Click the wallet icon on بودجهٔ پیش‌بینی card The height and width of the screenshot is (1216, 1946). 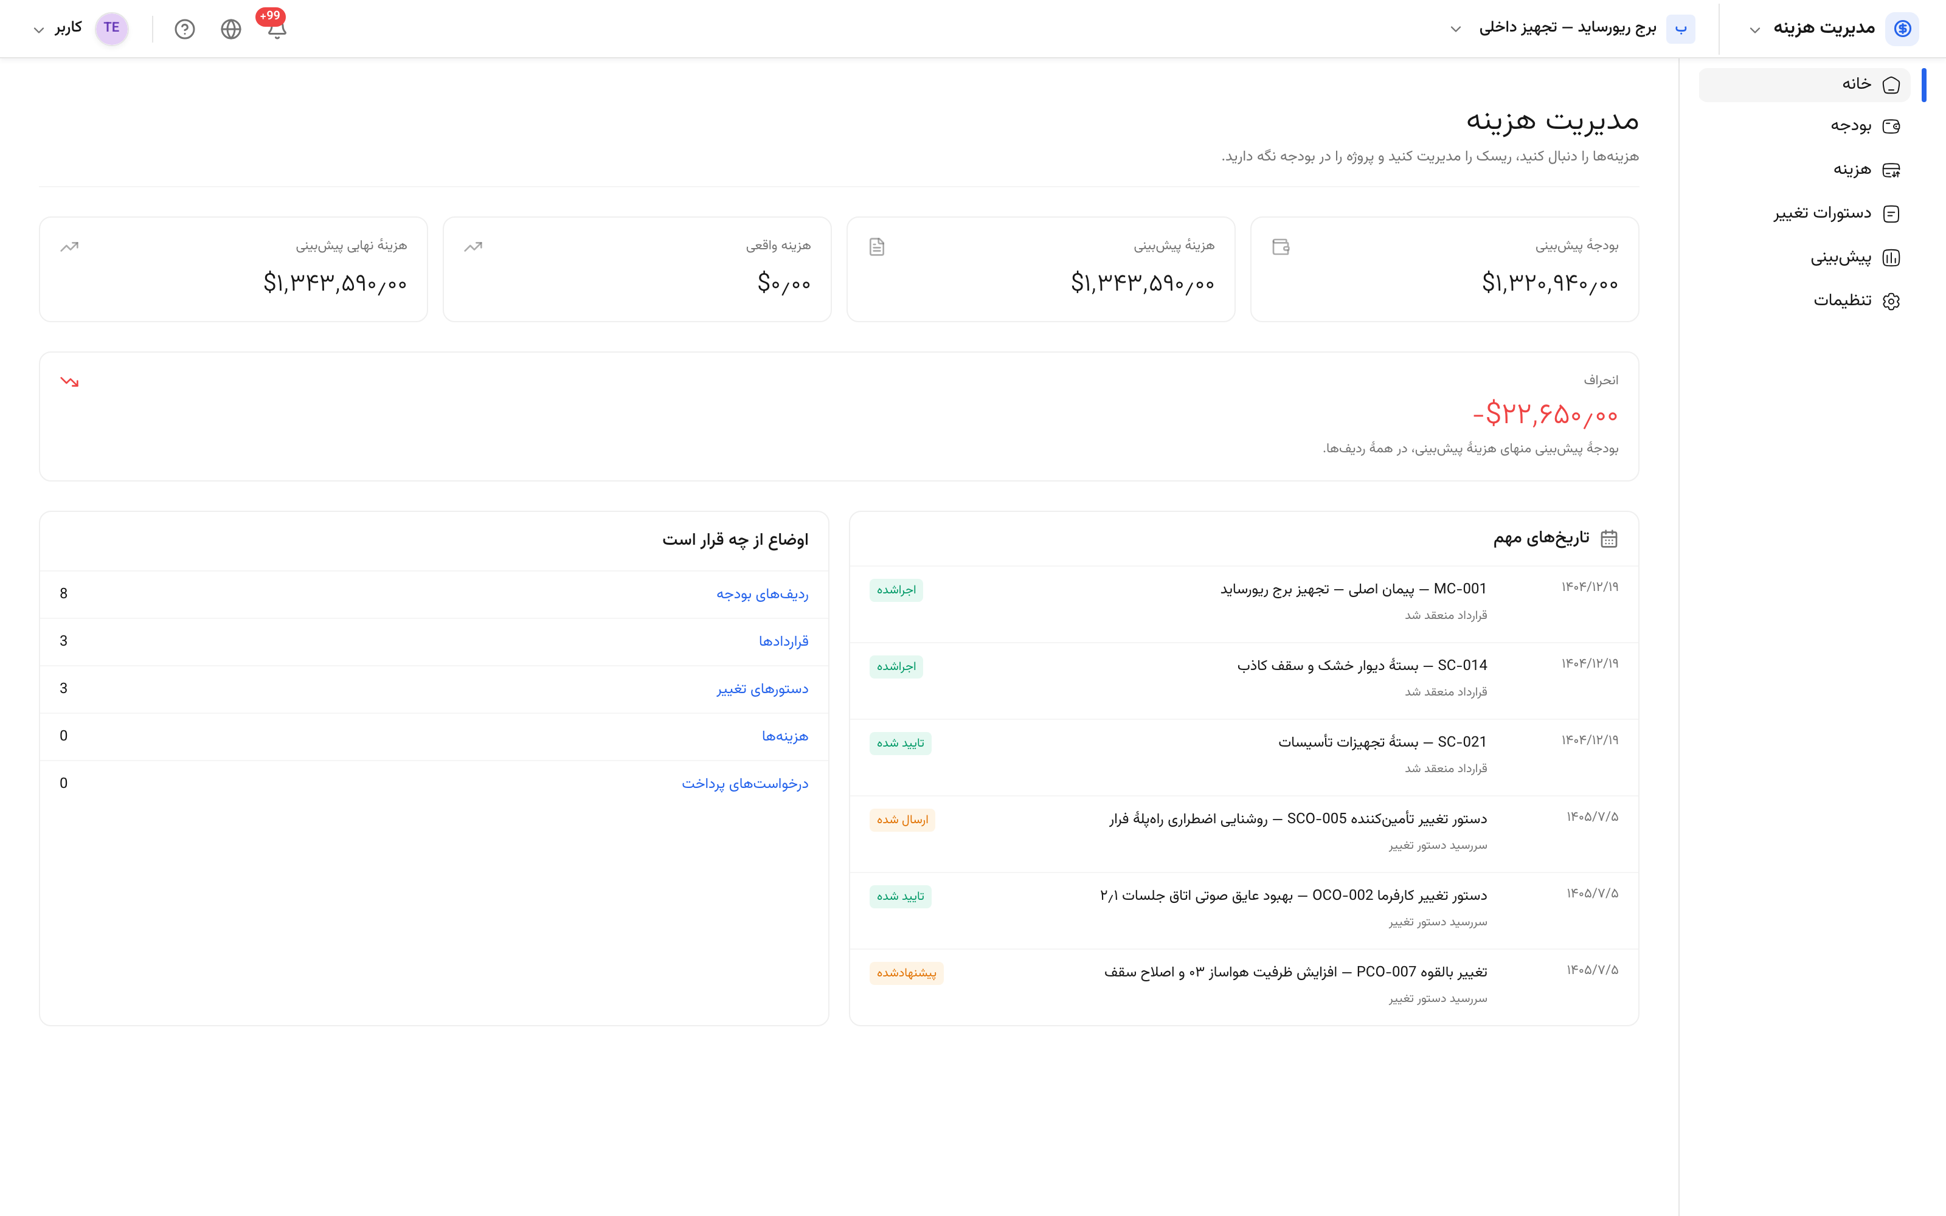pyautogui.click(x=1281, y=247)
